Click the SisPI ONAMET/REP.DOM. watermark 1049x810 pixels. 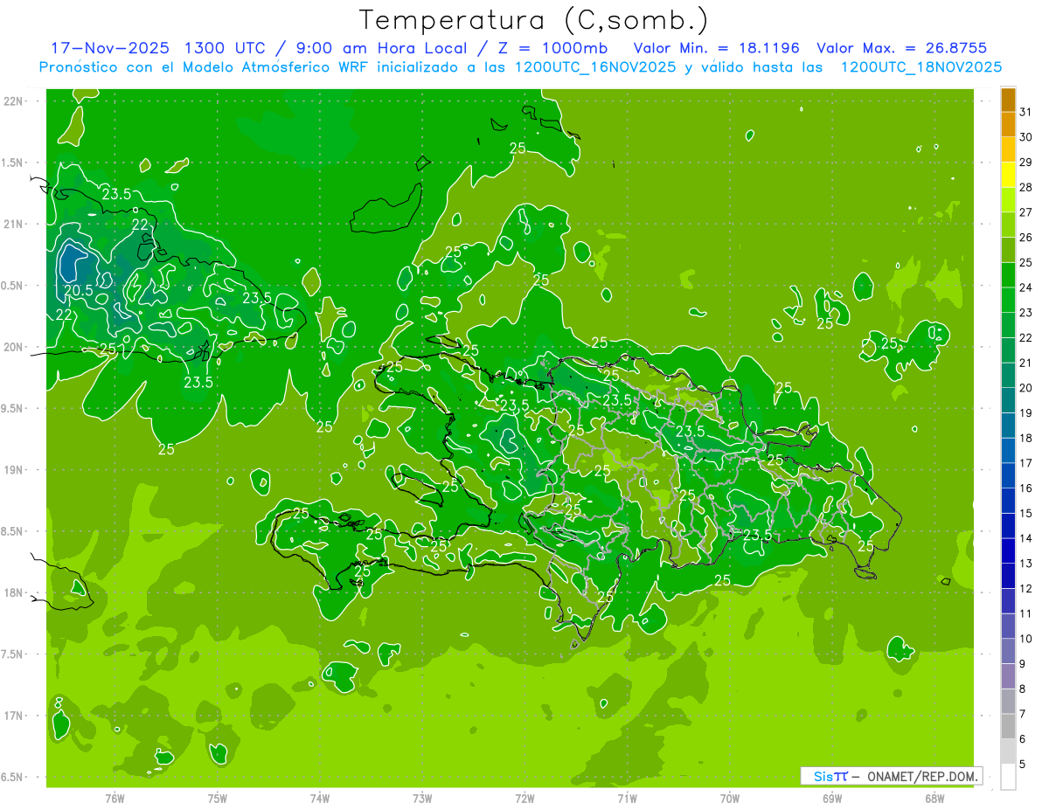pos(890,776)
